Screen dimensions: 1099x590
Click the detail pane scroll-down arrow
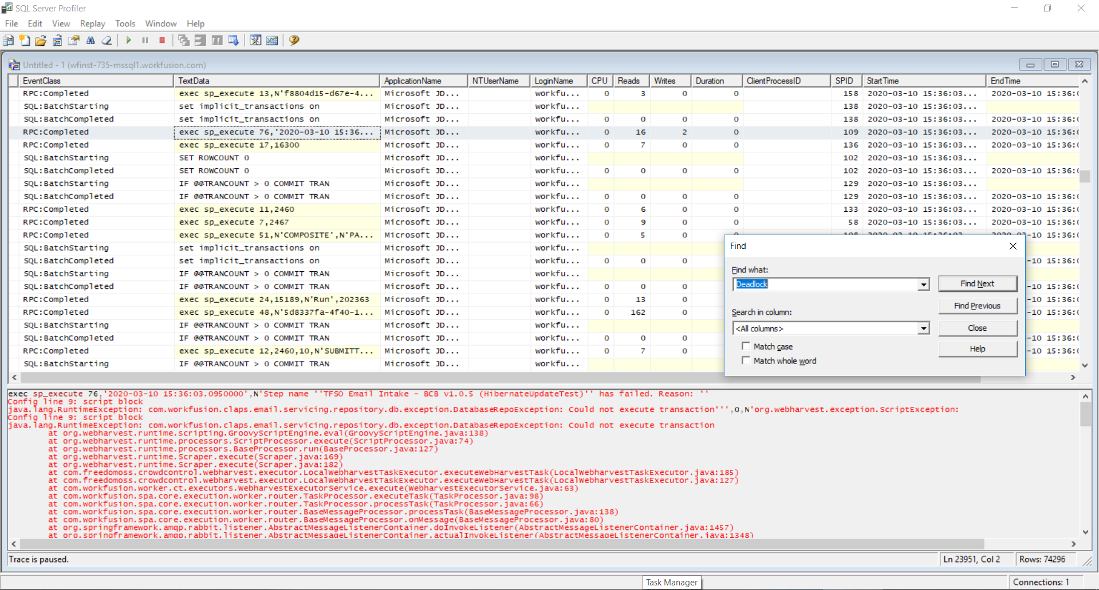[1085, 532]
